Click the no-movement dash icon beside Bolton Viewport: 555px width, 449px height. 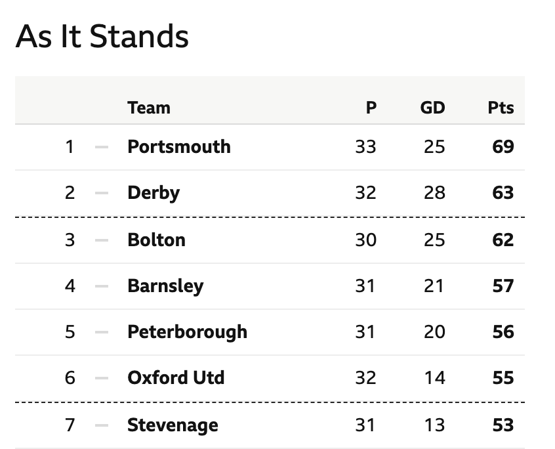[102, 240]
